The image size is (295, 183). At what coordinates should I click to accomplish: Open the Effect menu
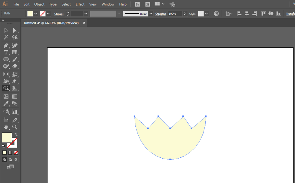point(80,4)
